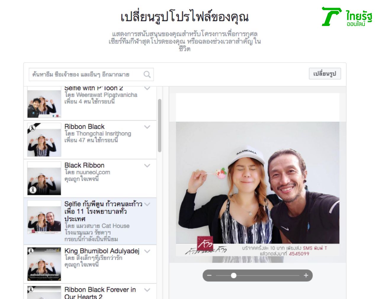379x299 pixels.
Task: Expand the Black Ribbon frame options
Action: [x=147, y=165]
